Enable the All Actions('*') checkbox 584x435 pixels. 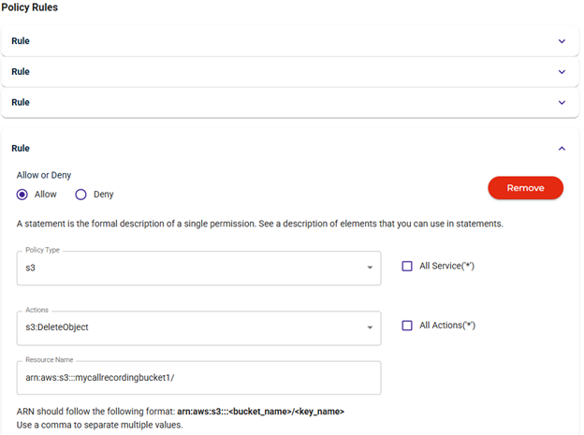click(407, 326)
